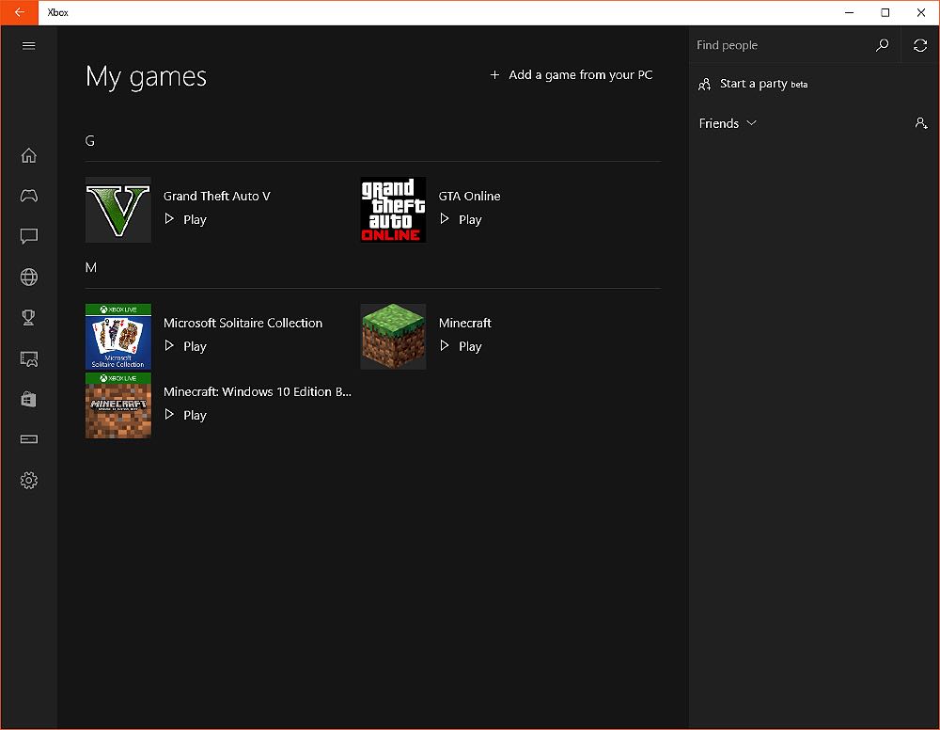The width and height of the screenshot is (940, 730).
Task: Open Home in the sidebar
Action: tap(28, 155)
